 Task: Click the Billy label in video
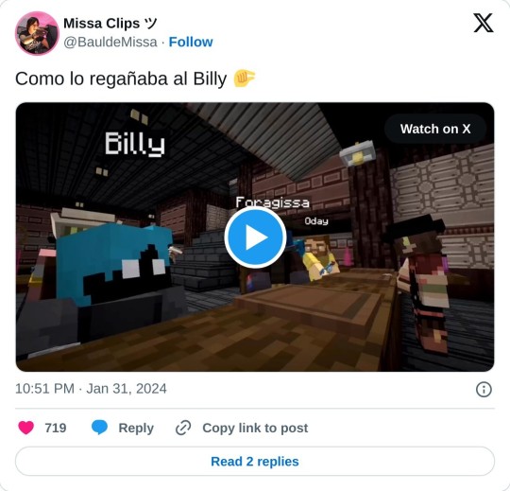[x=135, y=144]
